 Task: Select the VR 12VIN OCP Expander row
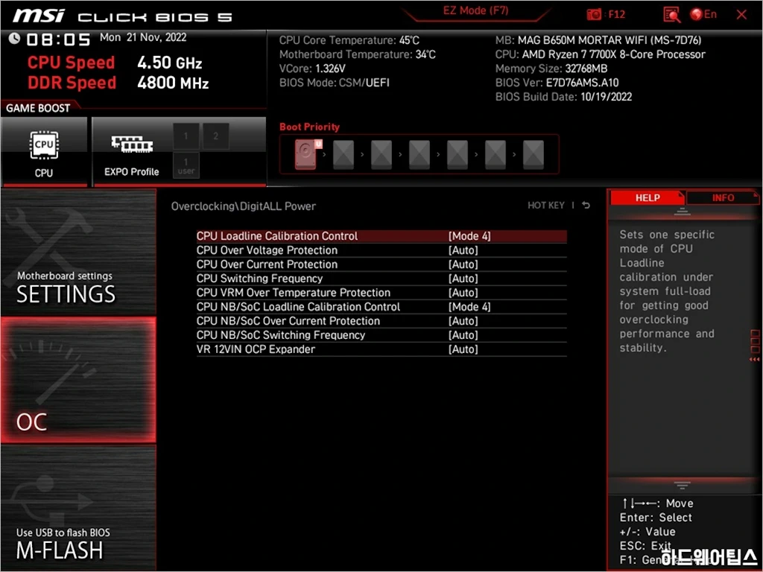coord(381,349)
